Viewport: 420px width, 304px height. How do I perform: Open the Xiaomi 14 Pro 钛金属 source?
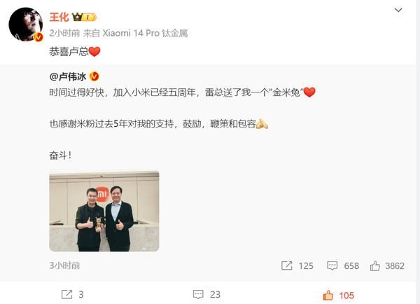145,33
